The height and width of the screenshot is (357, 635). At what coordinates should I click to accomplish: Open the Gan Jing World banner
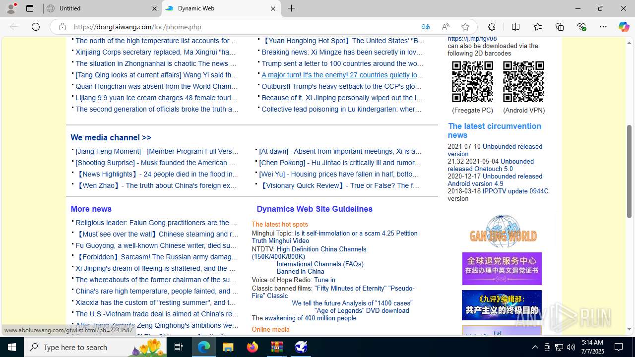point(503,231)
